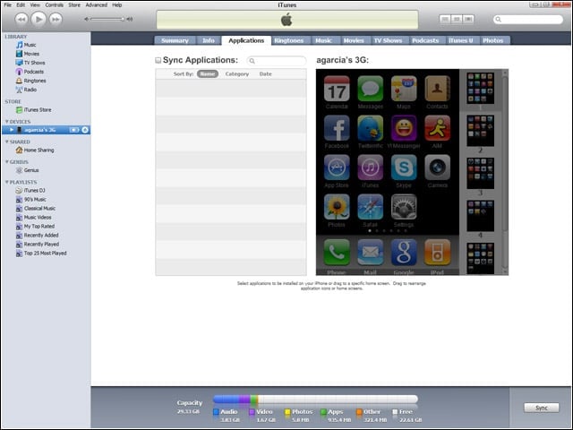Click the Sync button
The width and height of the screenshot is (573, 430).
point(541,408)
